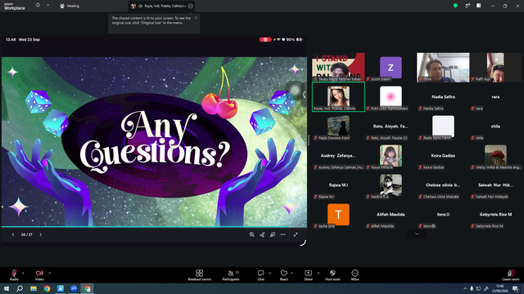Open the More menu in meeting toolbar
Viewport: 524px width, 294px height.
coord(355,275)
